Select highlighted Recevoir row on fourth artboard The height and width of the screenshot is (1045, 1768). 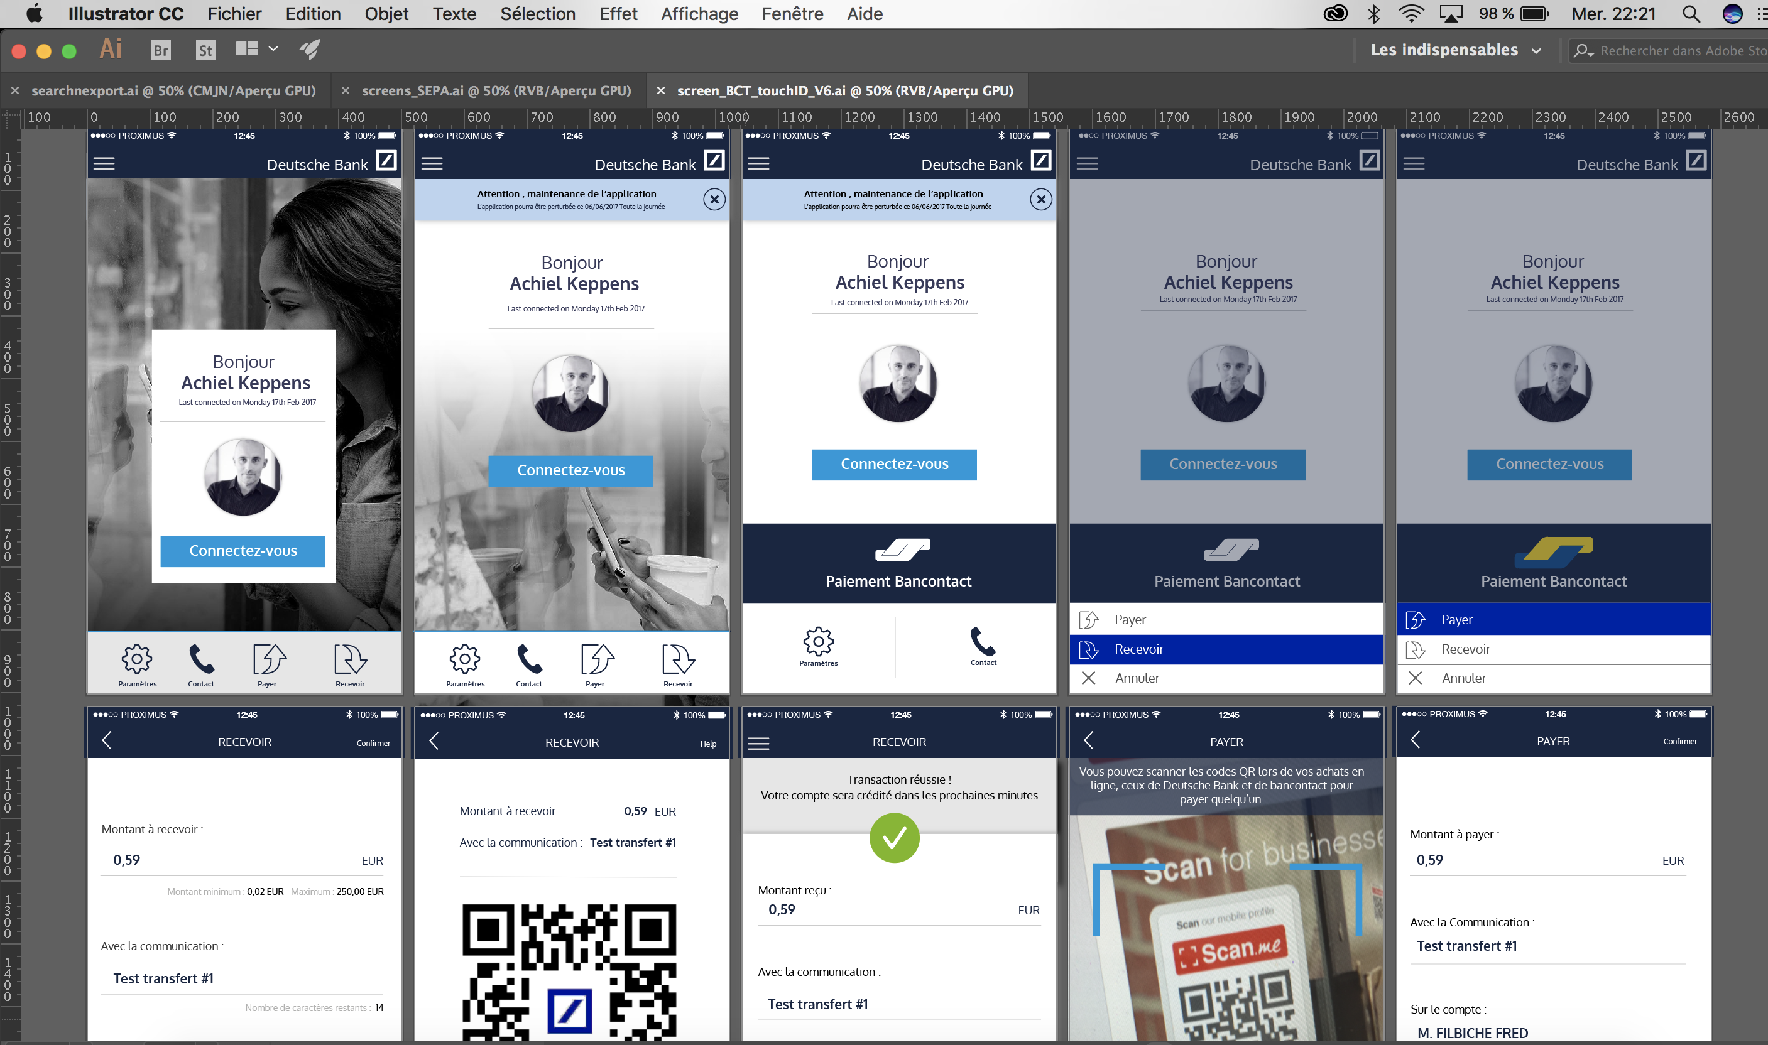(x=1227, y=649)
